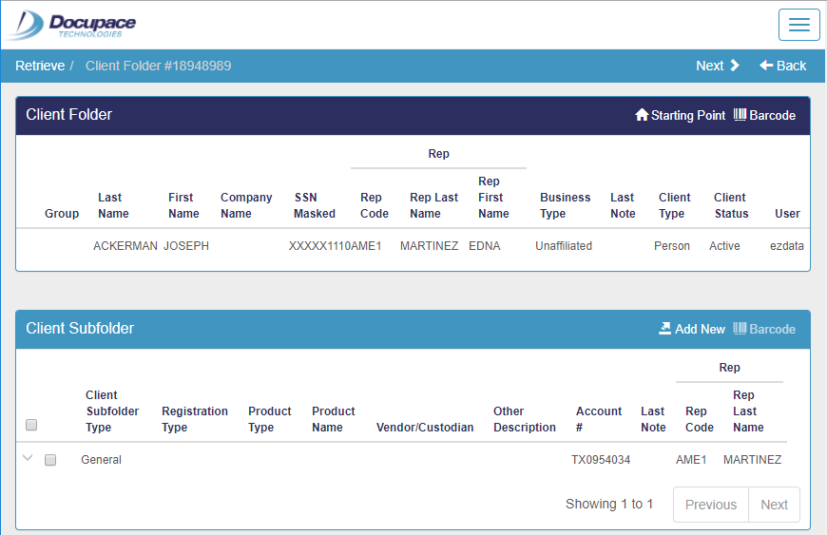
Task: Click Starting Point home icon link
Action: click(681, 115)
